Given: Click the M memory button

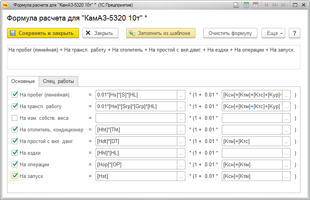Looking at the screenshot, I should [266, 5].
